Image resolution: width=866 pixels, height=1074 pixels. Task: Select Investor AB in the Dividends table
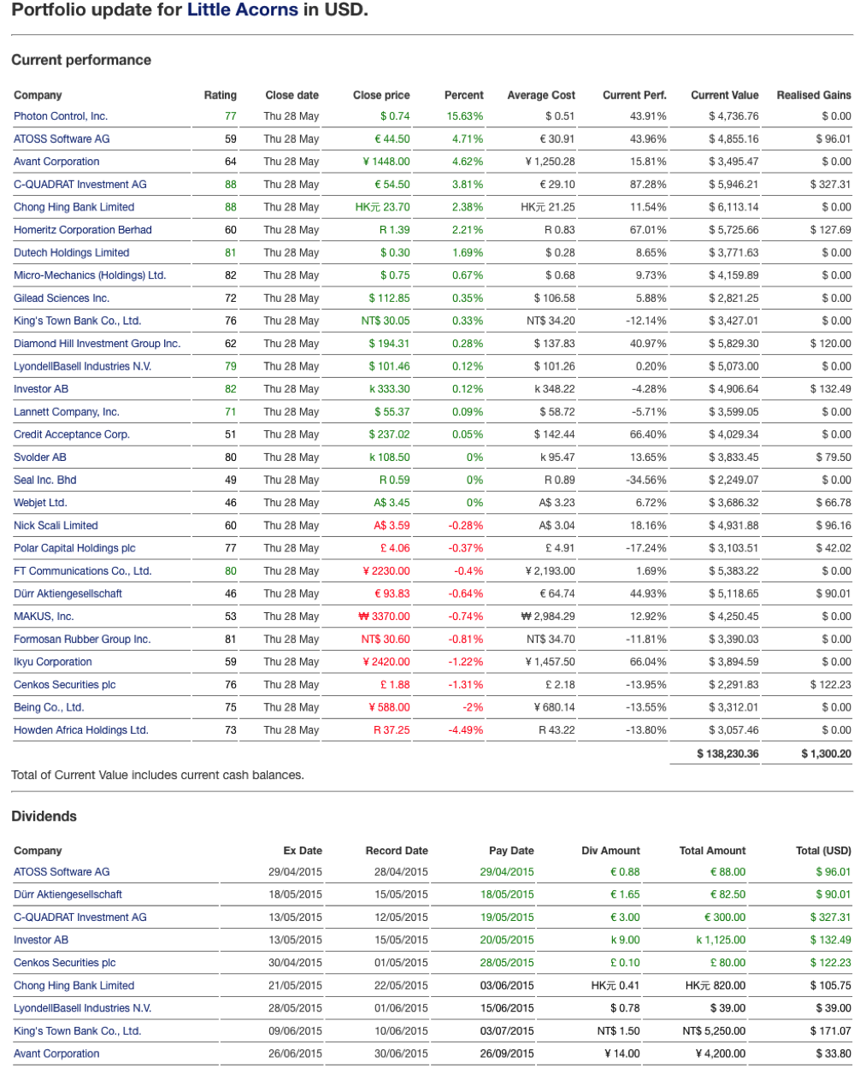(41, 940)
